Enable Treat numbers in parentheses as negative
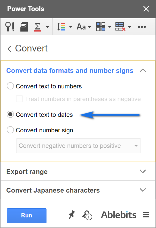Image resolution: width=156 pixels, height=228 pixels. [20, 99]
